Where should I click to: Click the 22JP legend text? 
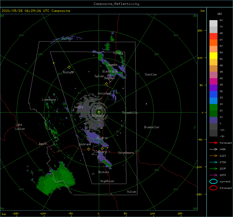tap(223, 168)
